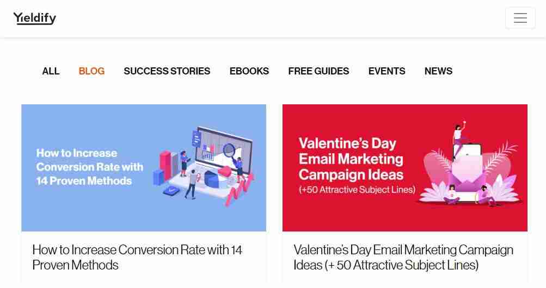Viewport: 546px width, 288px height.
Task: Click the white '14 Proven Methods' banner text
Action: [x=84, y=180]
